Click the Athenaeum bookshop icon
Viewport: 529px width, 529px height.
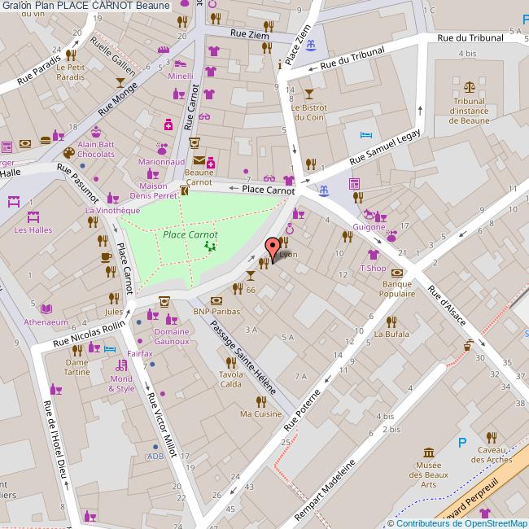46,308
